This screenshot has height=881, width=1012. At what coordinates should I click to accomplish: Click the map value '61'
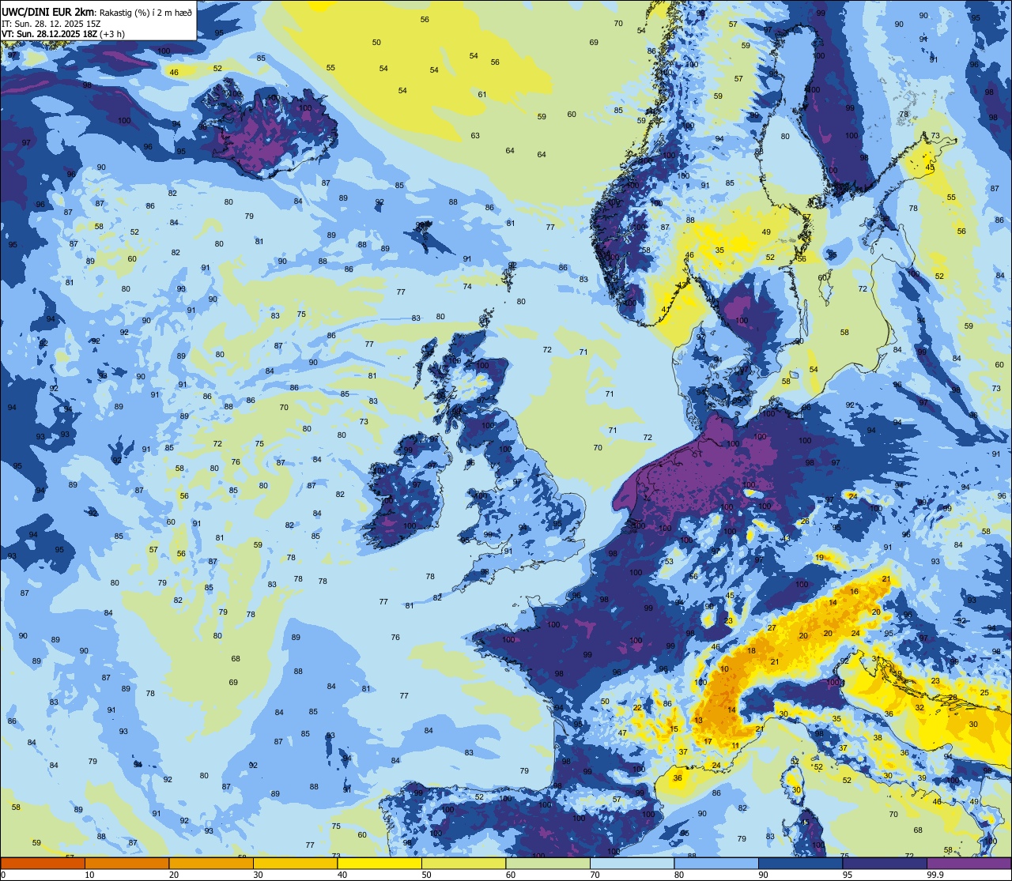click(x=482, y=94)
